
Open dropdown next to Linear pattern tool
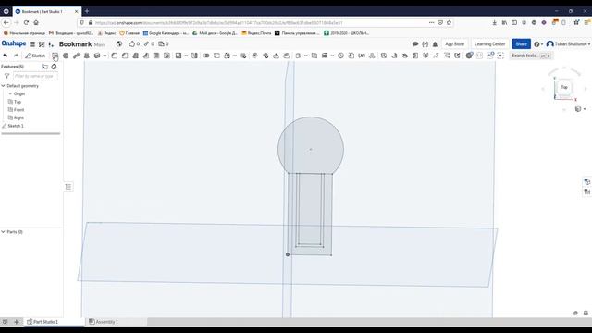pyautogui.click(x=186, y=55)
